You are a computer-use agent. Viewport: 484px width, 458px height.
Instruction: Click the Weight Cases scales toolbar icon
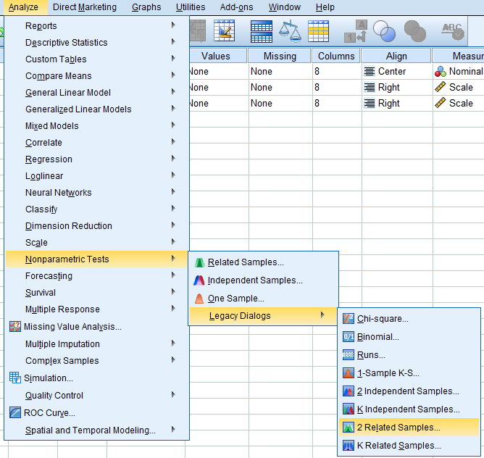coord(290,31)
